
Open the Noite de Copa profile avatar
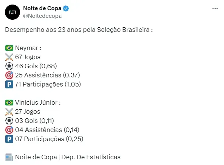coord(12,12)
